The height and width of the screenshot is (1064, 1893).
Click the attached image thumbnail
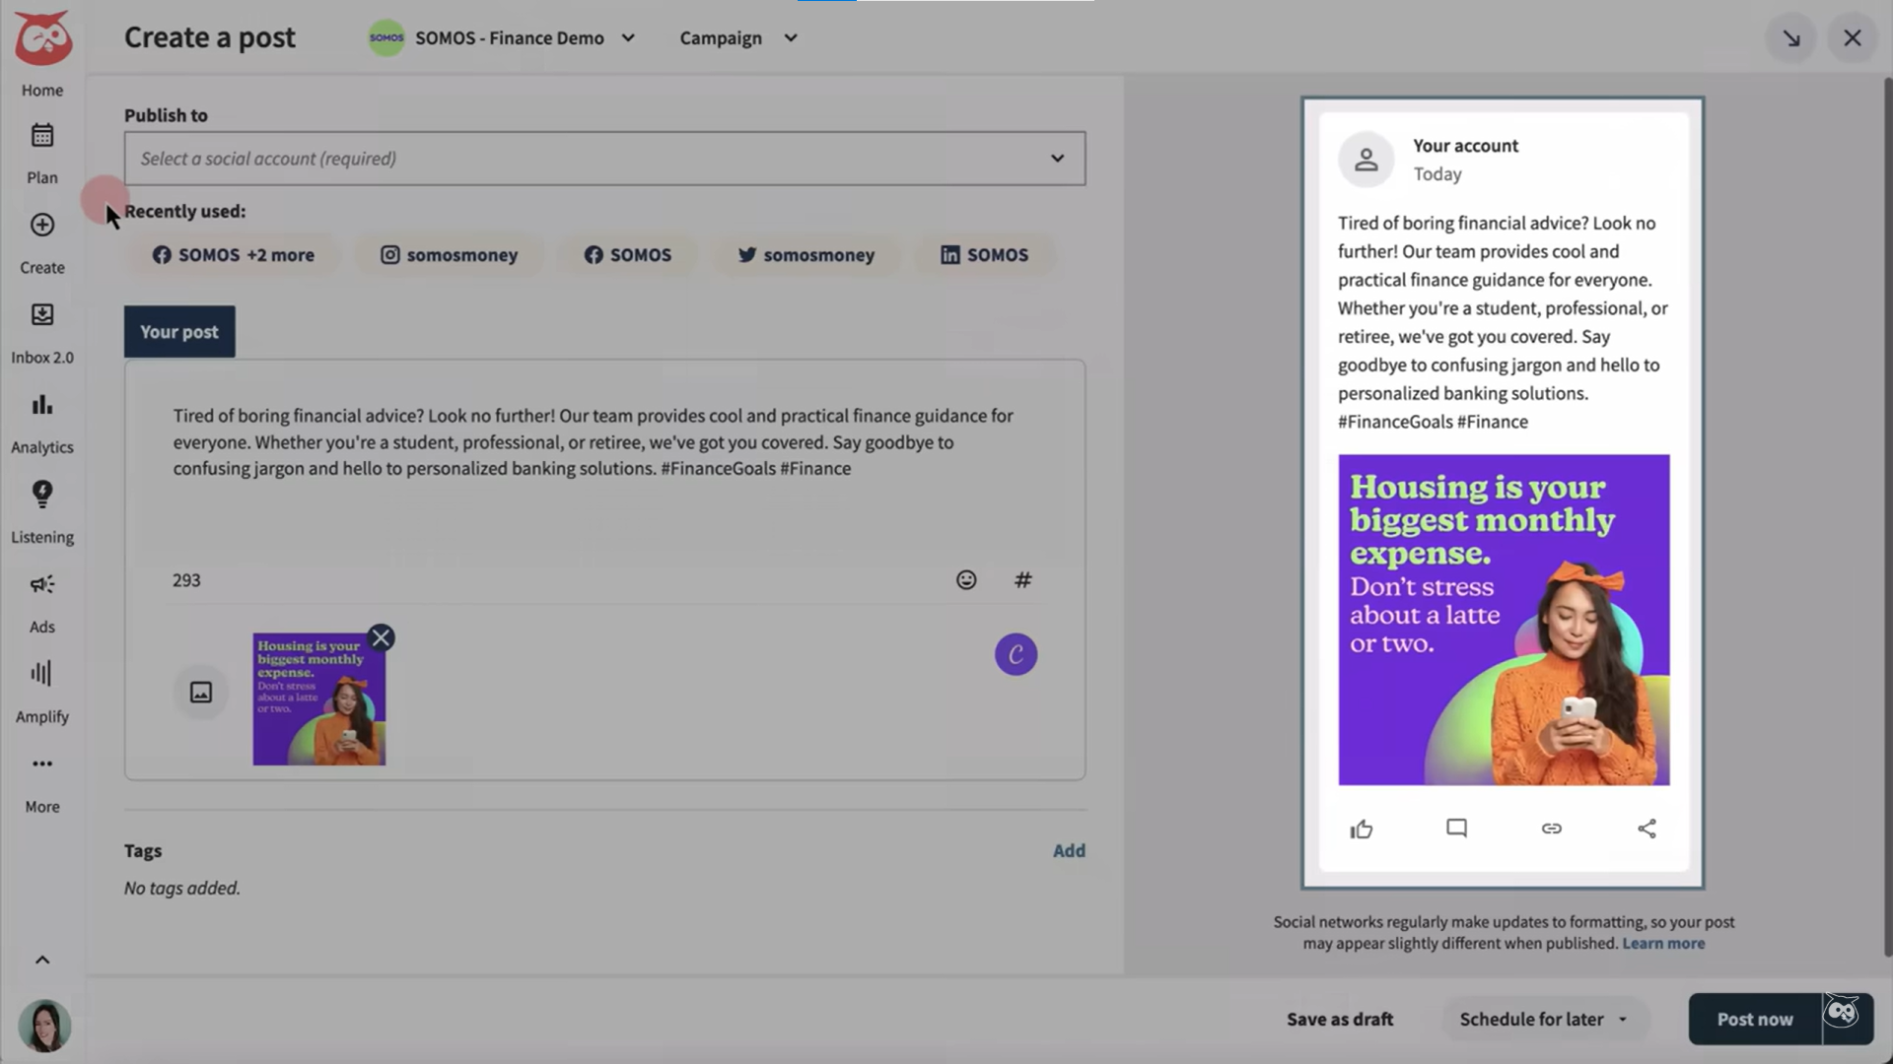[x=319, y=699]
